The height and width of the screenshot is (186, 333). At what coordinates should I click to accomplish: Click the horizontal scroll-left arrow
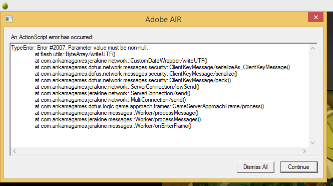pyautogui.click(x=15, y=151)
